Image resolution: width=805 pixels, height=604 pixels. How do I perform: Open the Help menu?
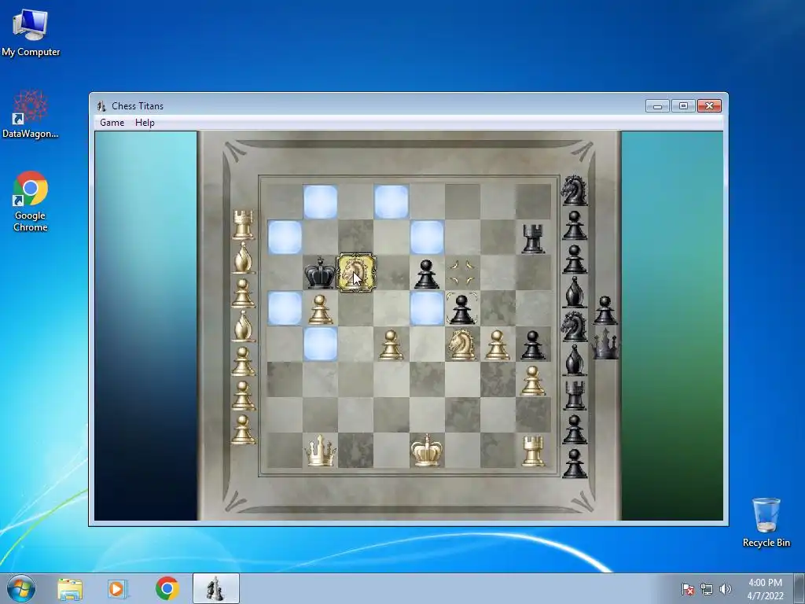(x=145, y=123)
